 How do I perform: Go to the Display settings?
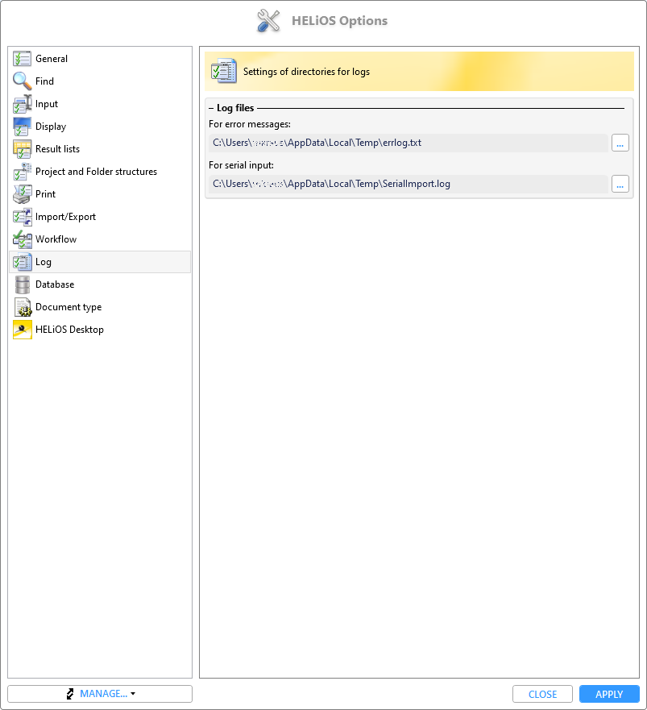51,127
